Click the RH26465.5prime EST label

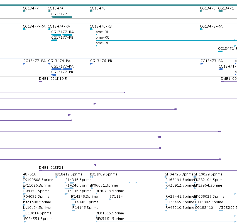click(180, 202)
